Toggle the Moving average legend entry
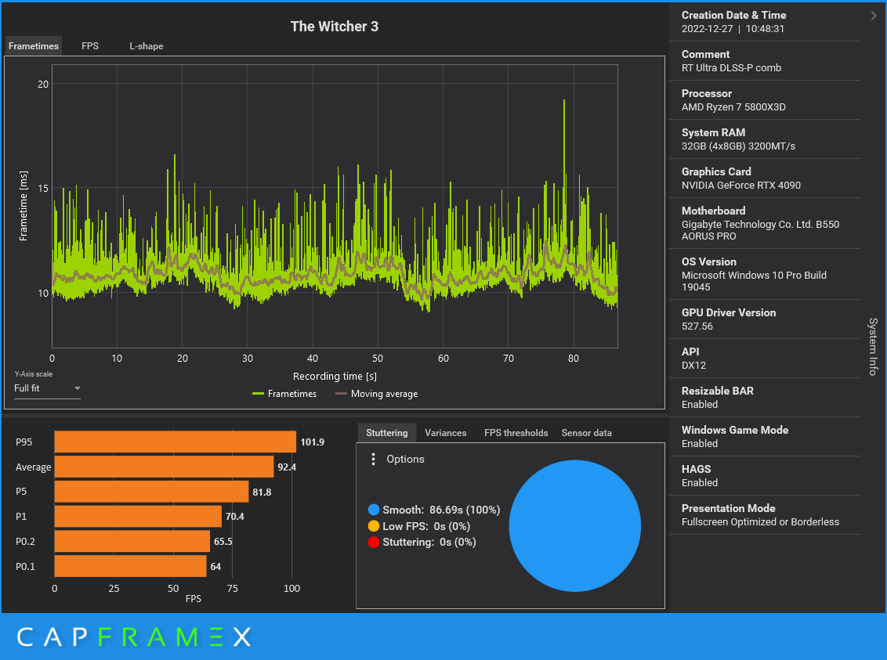 tap(377, 394)
